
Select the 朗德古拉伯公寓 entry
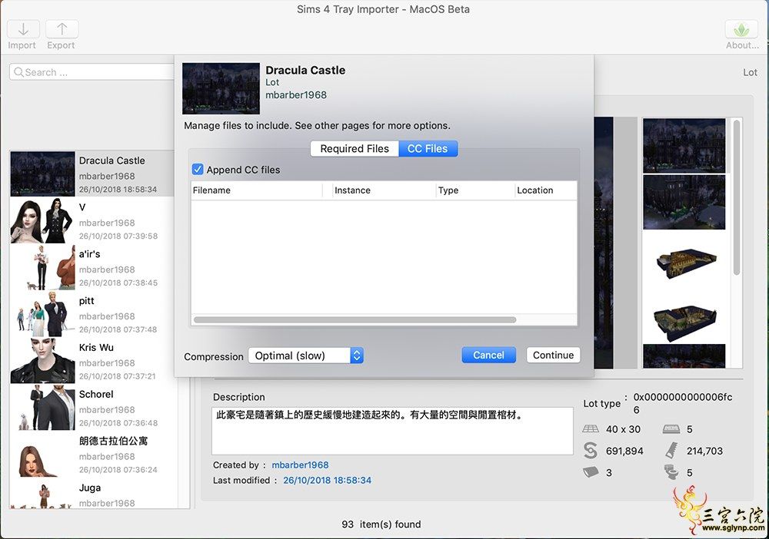(92, 455)
